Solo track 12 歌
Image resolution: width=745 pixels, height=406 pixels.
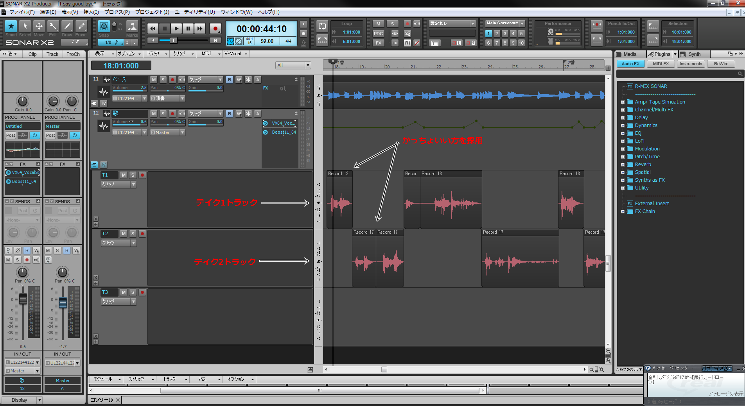click(x=163, y=114)
